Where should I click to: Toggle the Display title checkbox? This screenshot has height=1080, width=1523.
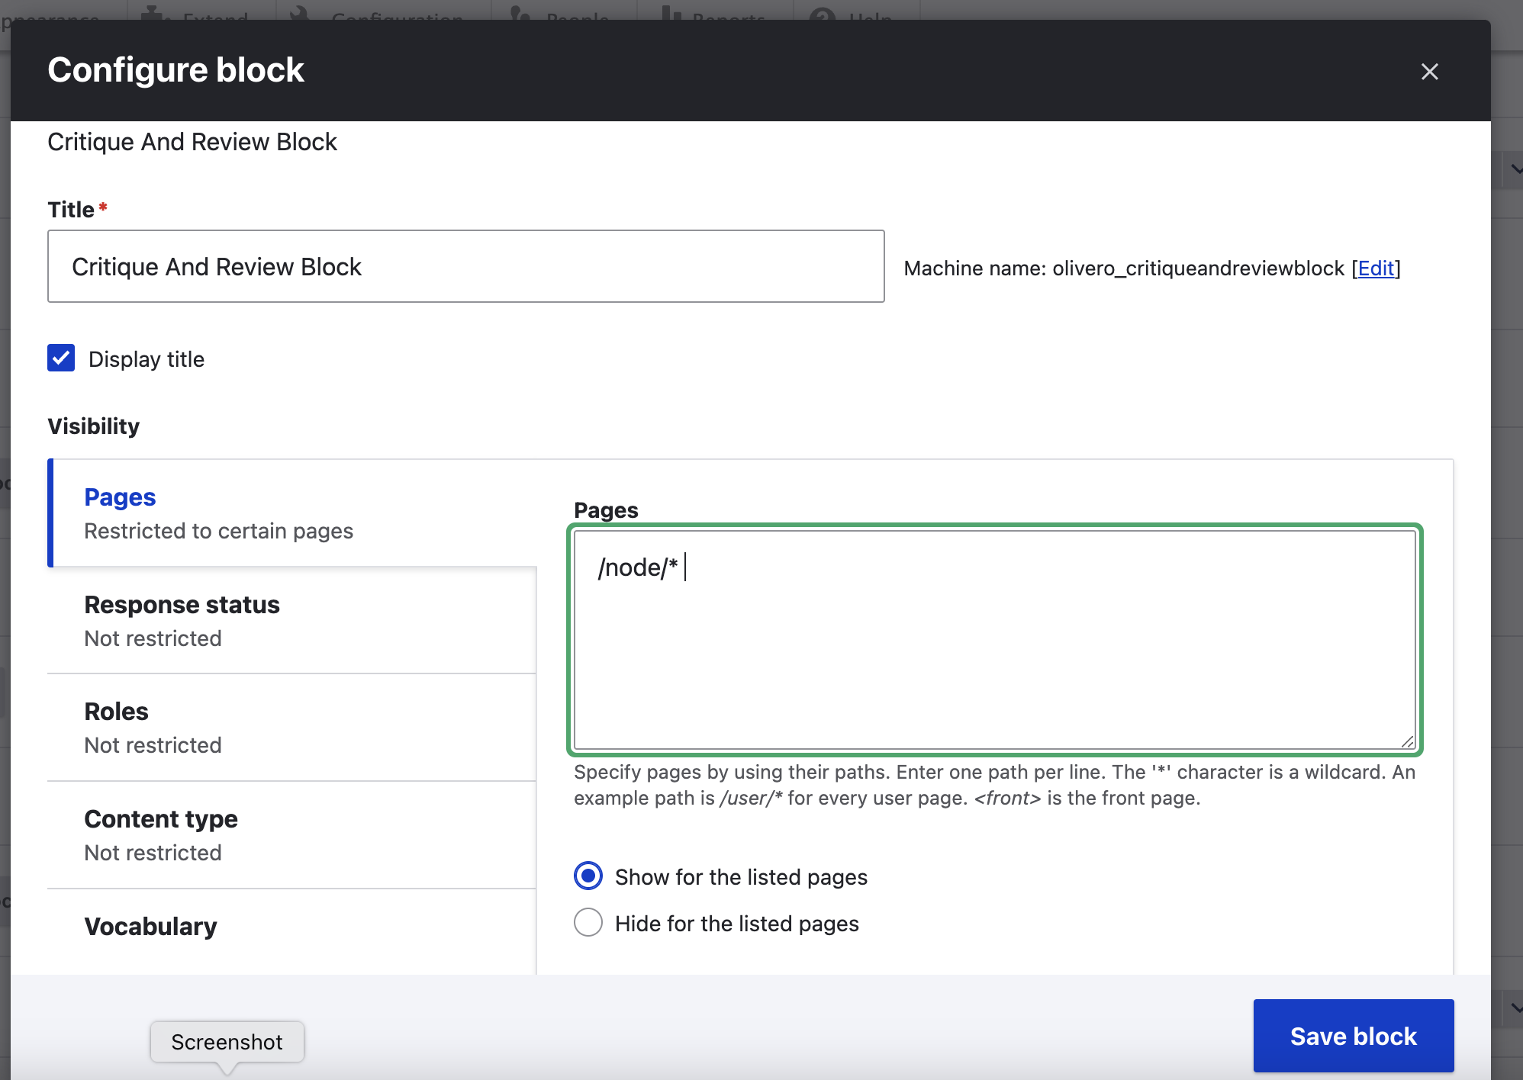tap(61, 358)
